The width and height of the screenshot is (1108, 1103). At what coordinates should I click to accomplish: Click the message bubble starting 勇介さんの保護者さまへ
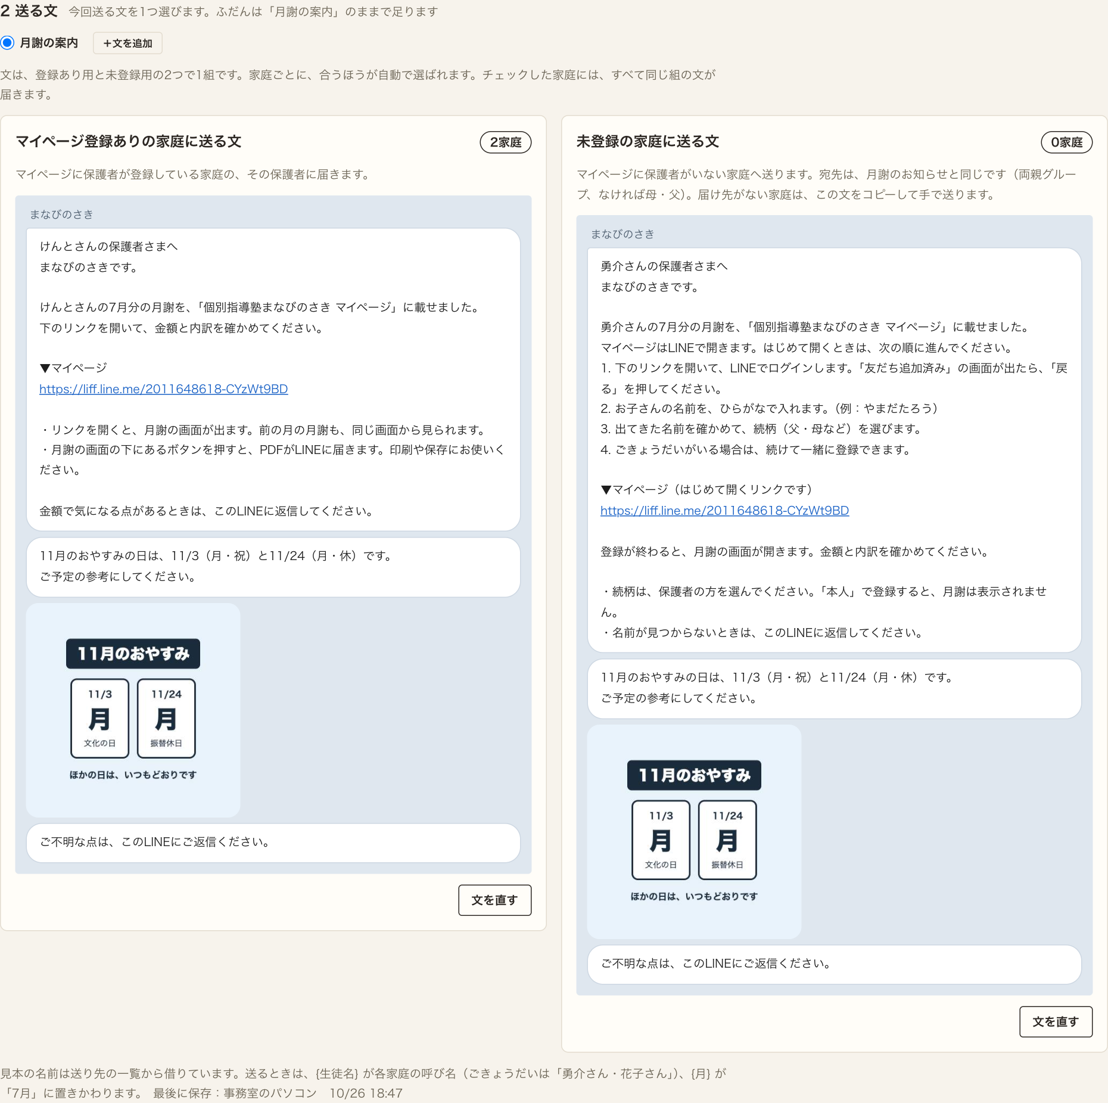click(835, 450)
